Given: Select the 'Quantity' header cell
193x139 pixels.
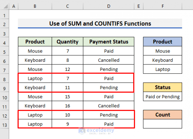Looking at the screenshot, I should [x=67, y=42].
